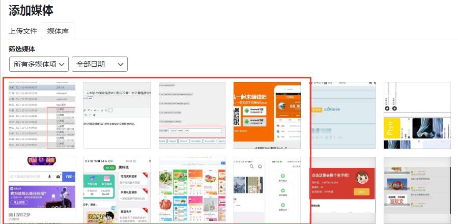Switch to the 上传文件 tab

point(23,31)
